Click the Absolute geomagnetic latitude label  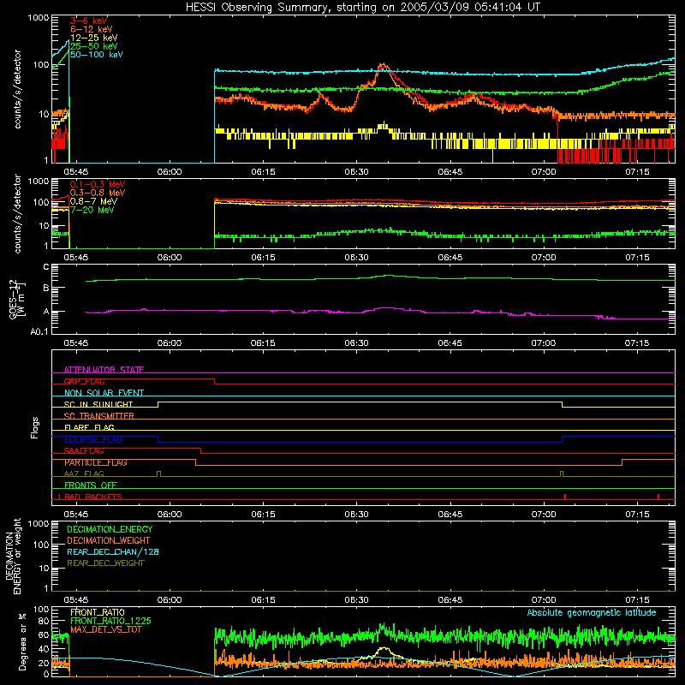point(592,612)
